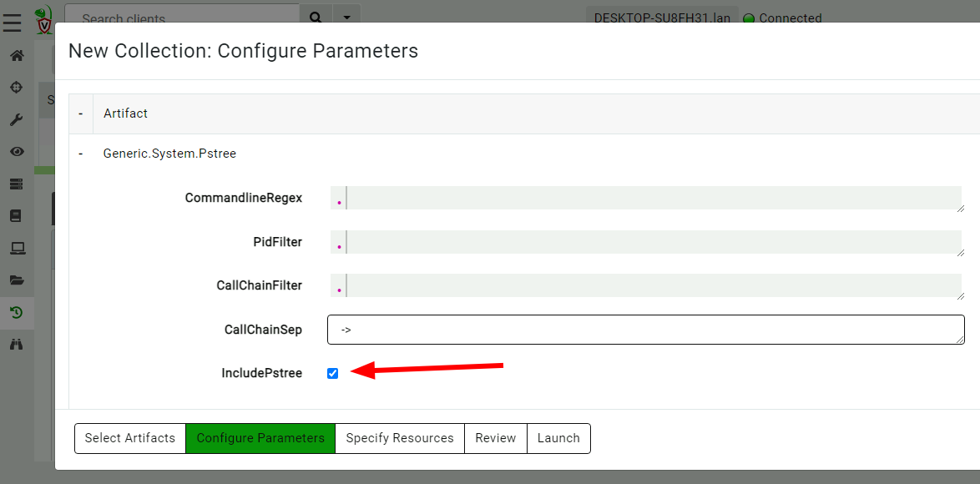Open Virtual Filesystem folder icon

pyautogui.click(x=17, y=280)
